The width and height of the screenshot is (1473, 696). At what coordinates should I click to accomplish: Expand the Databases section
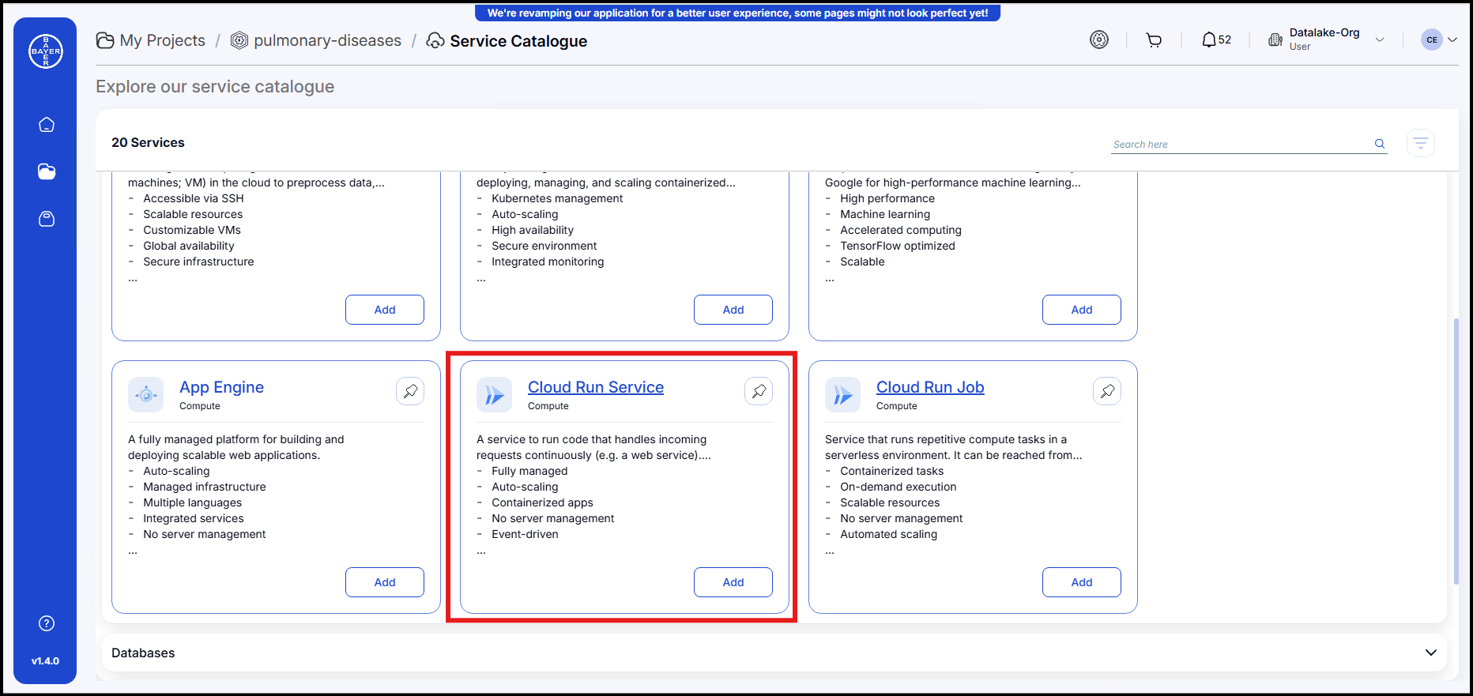point(1430,653)
